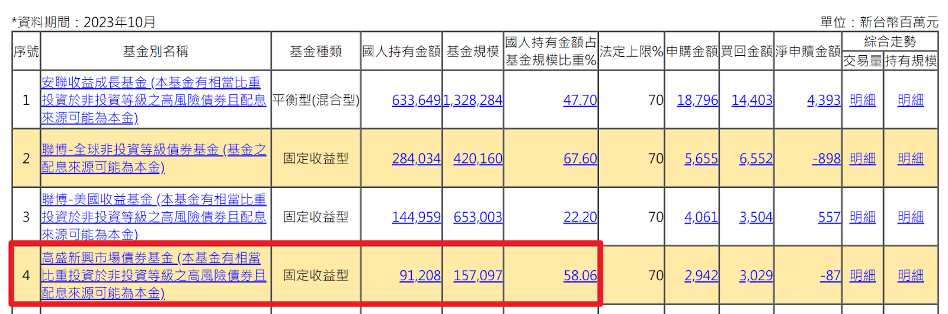
Task: Click the 557 net subscription link
Action: pos(829,217)
